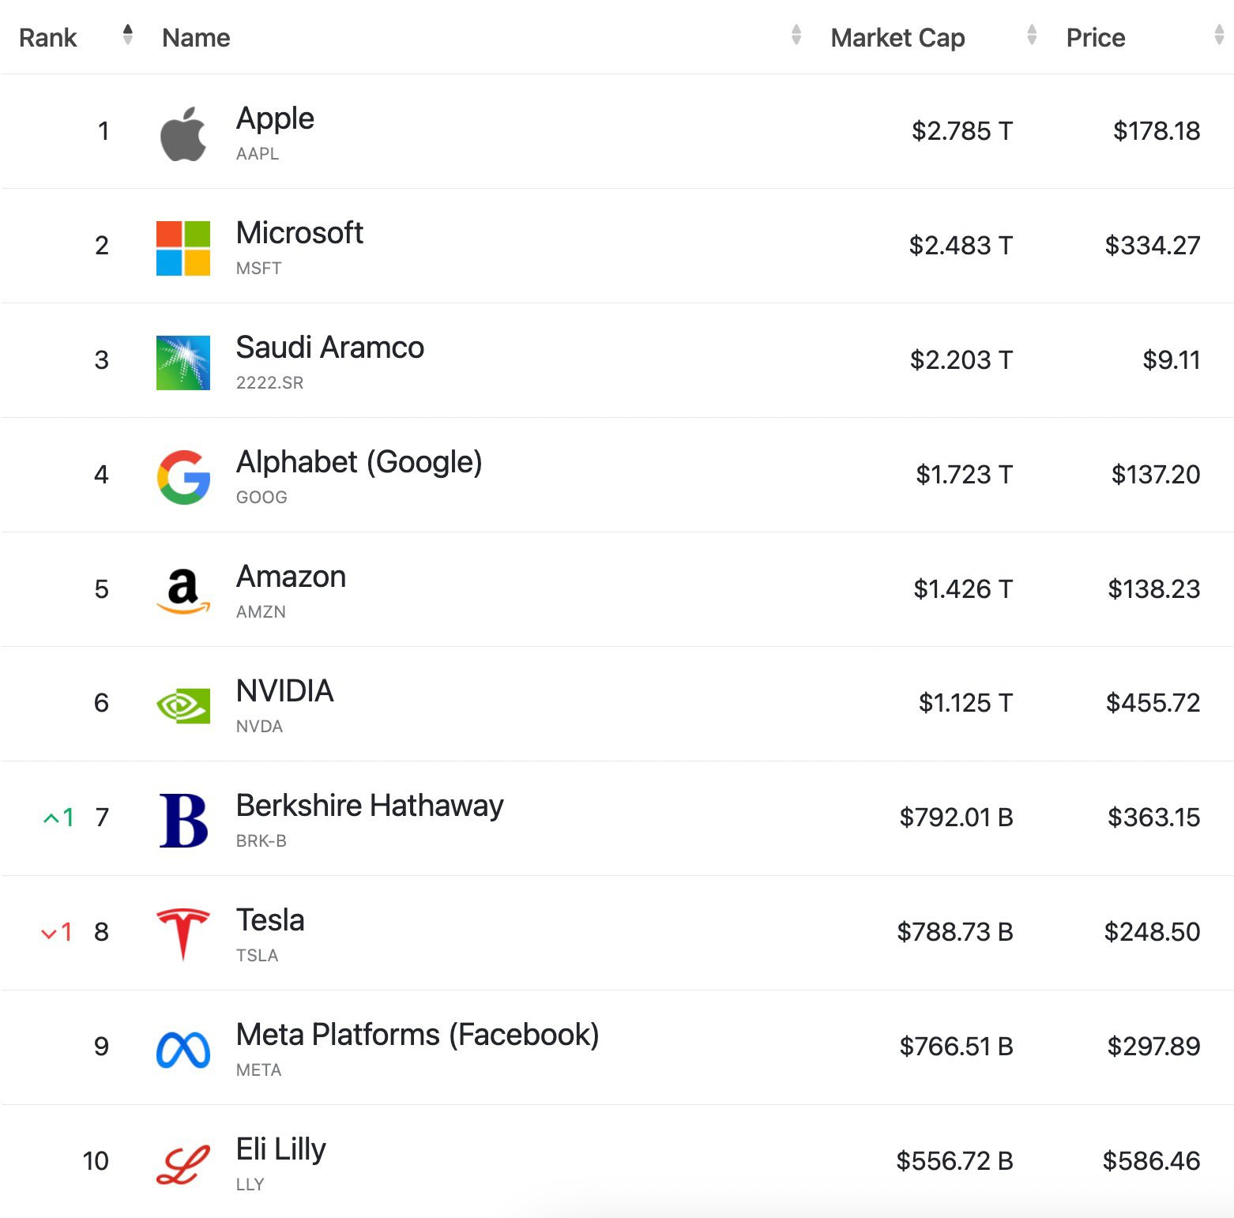Open the Alphabet (Google) company link
Viewport: 1234px width, 1218px height.
(359, 462)
